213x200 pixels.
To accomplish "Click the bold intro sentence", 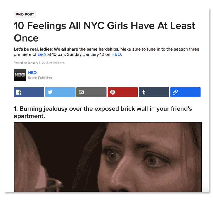I will [66, 49].
